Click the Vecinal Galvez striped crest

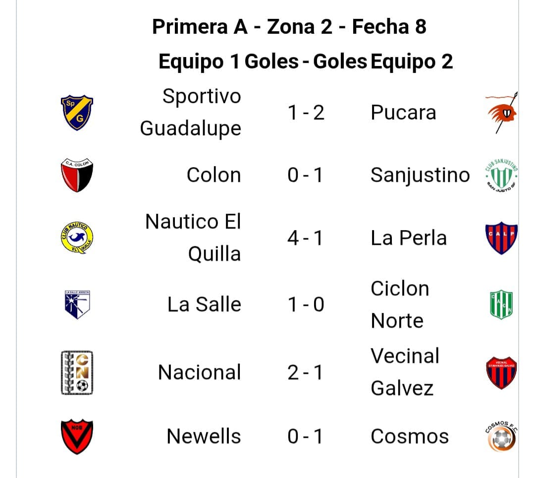point(501,372)
